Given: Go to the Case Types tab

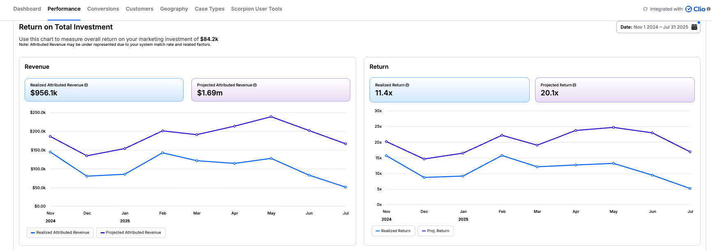Looking at the screenshot, I should [209, 9].
